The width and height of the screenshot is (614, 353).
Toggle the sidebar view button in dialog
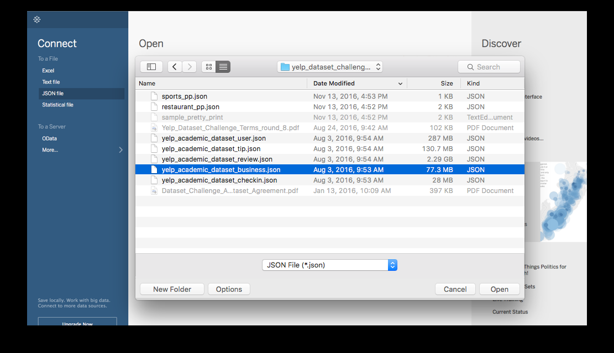coord(151,67)
